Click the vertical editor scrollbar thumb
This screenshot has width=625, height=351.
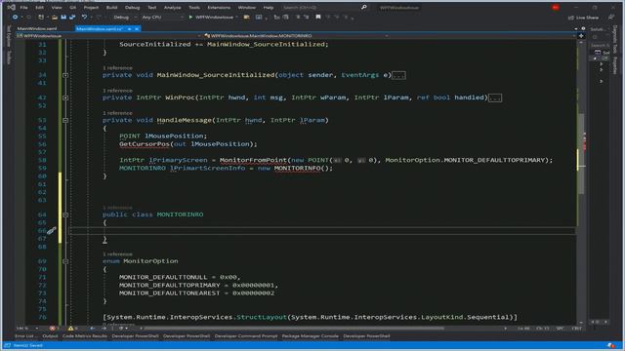point(581,153)
